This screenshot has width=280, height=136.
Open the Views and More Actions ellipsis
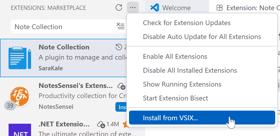pyautogui.click(x=133, y=7)
